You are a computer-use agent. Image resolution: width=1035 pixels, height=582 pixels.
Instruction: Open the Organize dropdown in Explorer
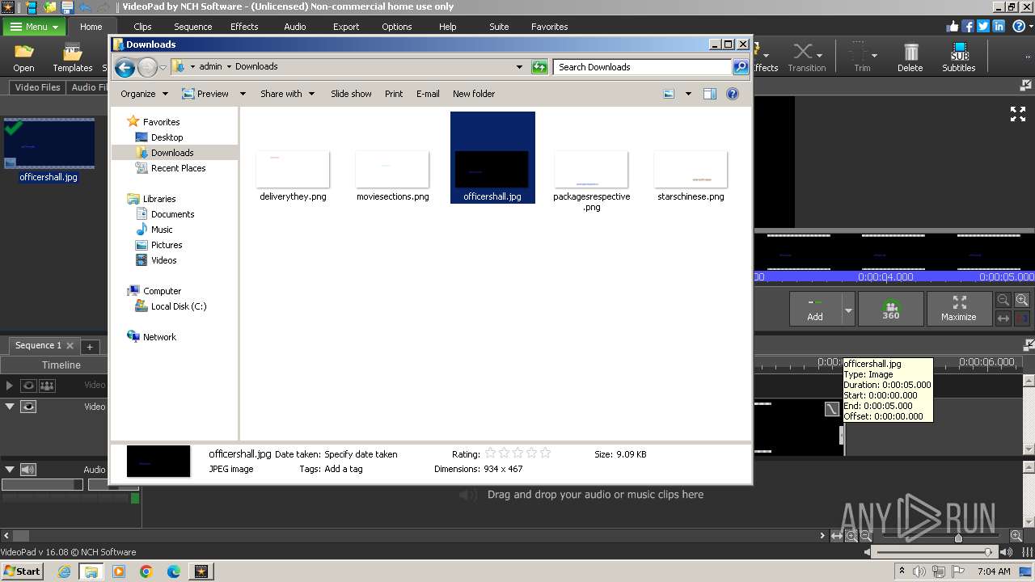(144, 94)
